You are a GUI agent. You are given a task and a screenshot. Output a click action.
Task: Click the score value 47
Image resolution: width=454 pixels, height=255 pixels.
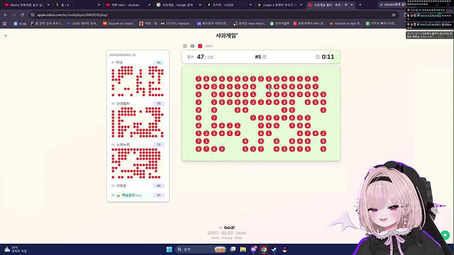[200, 57]
